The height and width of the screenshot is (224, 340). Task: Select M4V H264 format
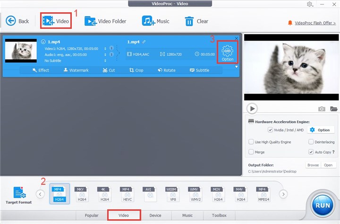pos(241,194)
